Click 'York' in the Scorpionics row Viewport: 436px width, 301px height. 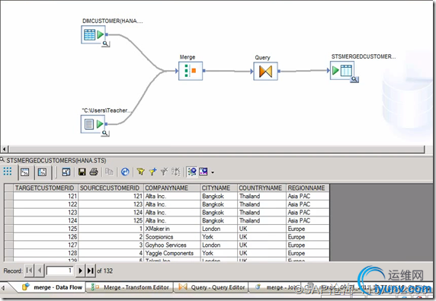click(219, 237)
